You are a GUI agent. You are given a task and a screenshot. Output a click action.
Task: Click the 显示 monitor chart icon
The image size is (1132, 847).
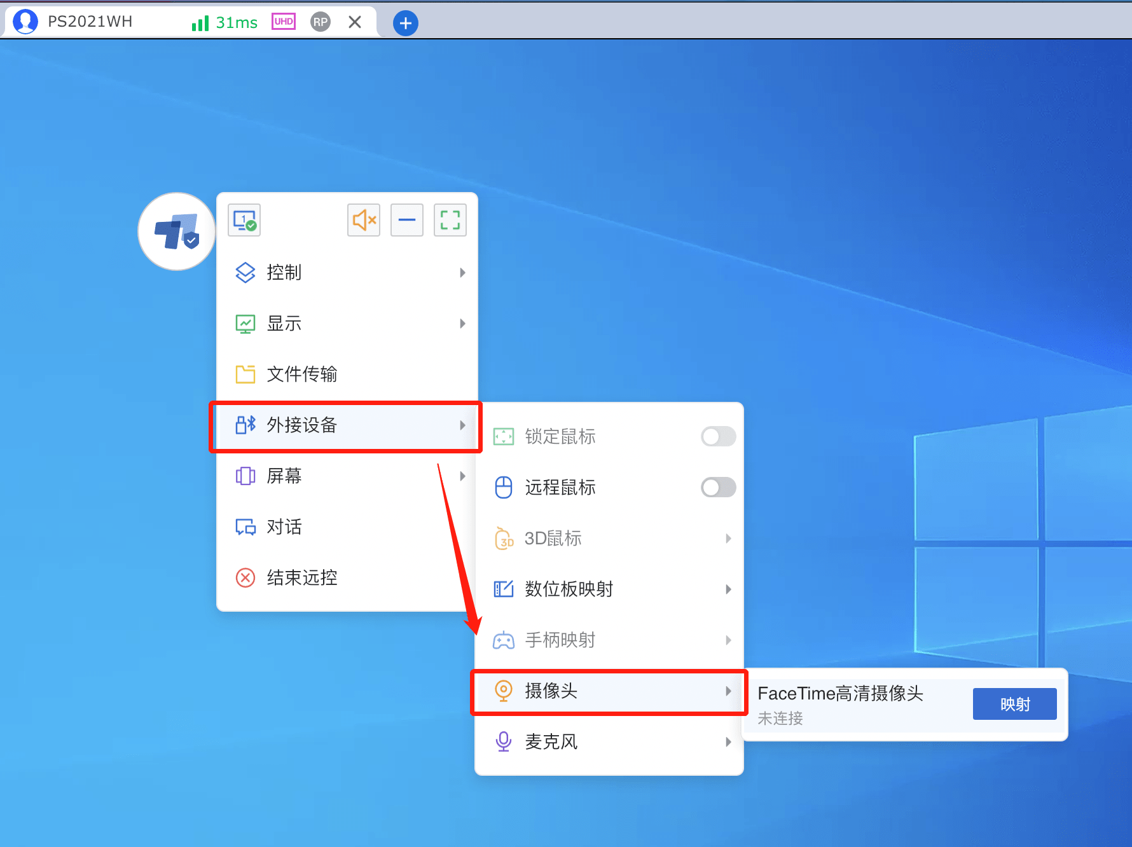click(245, 323)
